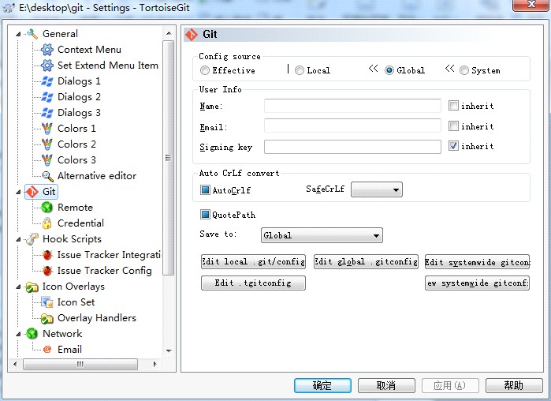
Task: Click the Email at-sign icon
Action: [47, 350]
